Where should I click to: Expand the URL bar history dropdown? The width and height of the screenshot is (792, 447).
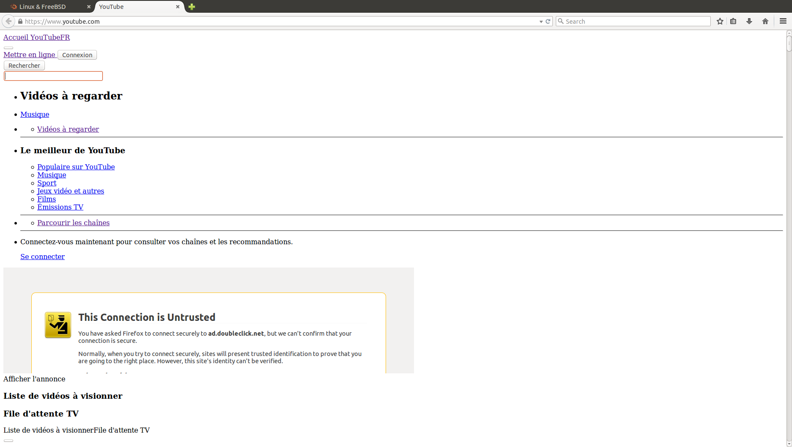541,21
